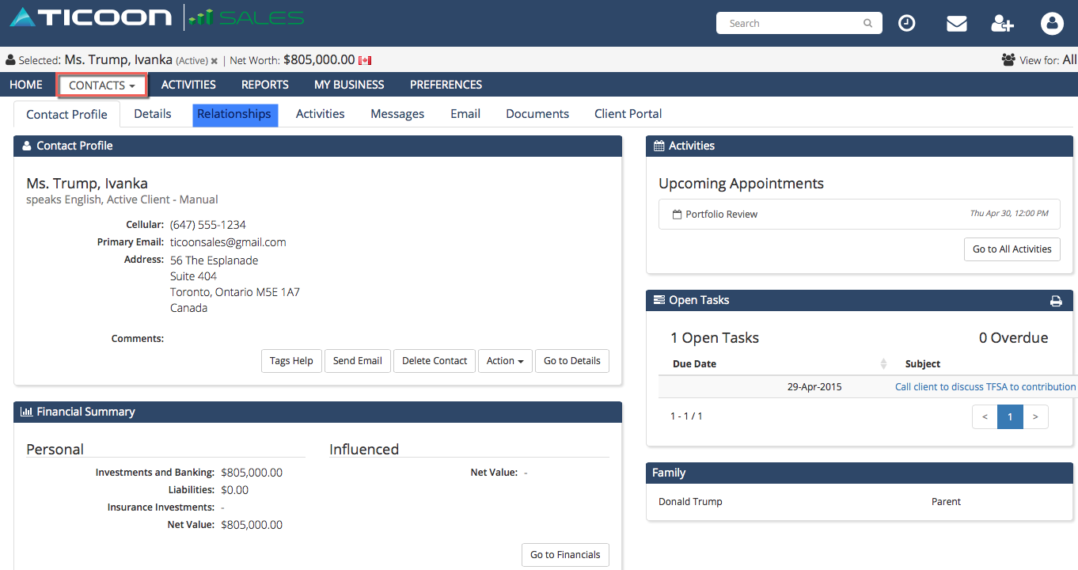
Task: Click the Thu Apr 30, 12:00 PM time
Action: coord(1009,214)
